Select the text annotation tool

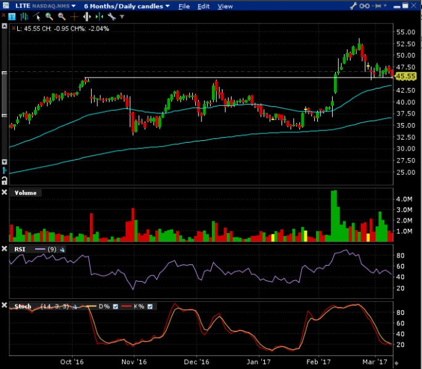(12, 17)
